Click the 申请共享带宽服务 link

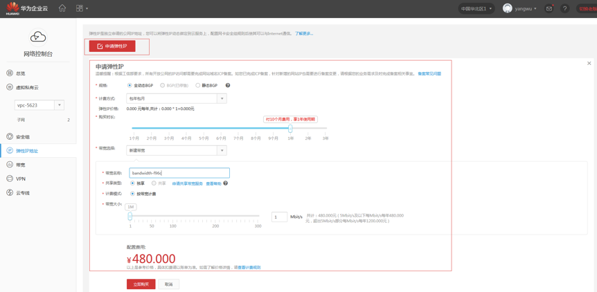[x=187, y=183]
